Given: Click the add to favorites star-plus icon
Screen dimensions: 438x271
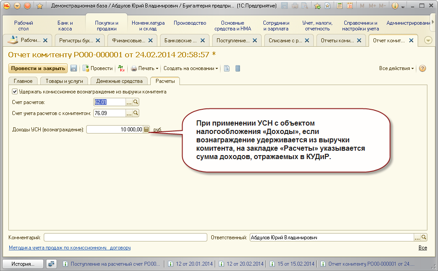Looking at the screenshot, I should tap(318, 6).
